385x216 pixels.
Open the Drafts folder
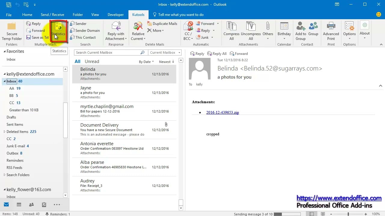click(11, 117)
